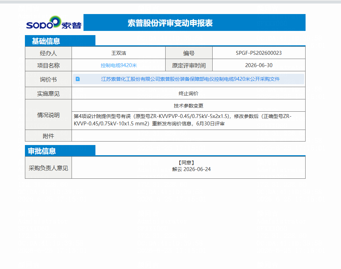
Task: Click the 实施意见 label cell
Action: [x=48, y=93]
